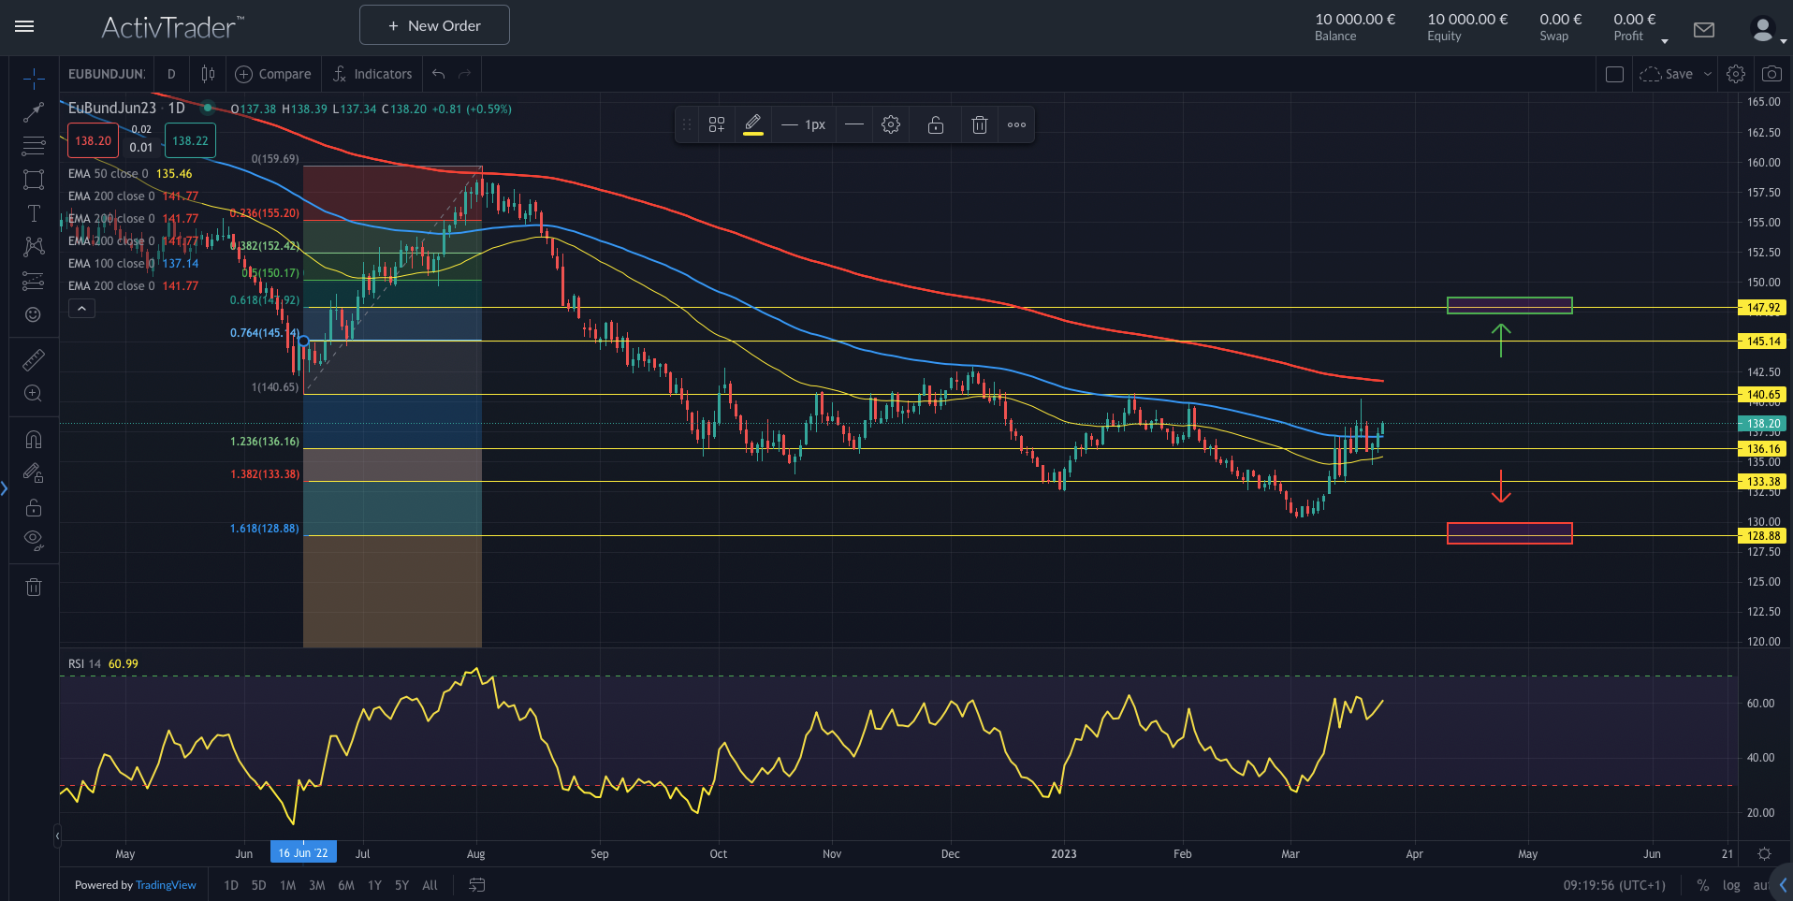1793x901 pixels.
Task: Switch chart range to 1Y
Action: click(x=373, y=885)
